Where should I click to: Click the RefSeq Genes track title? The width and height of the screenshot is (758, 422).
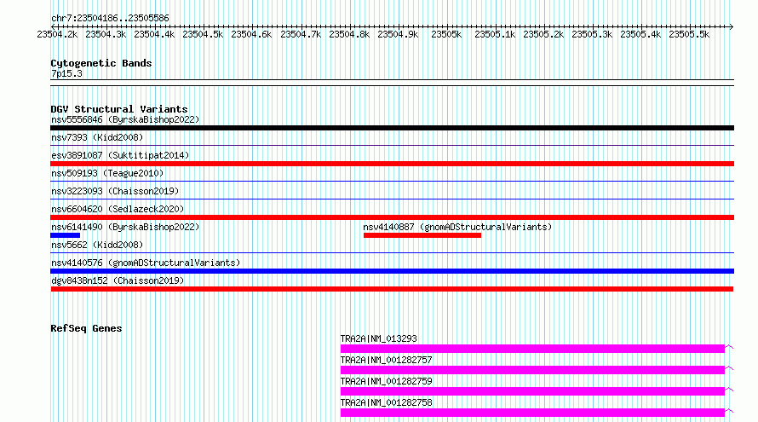[86, 328]
